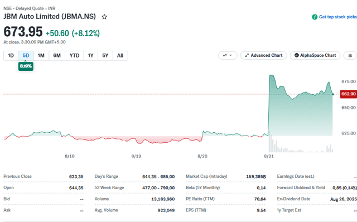Click the Bid label
Viewport: 357px width, 222px height.
click(7, 199)
